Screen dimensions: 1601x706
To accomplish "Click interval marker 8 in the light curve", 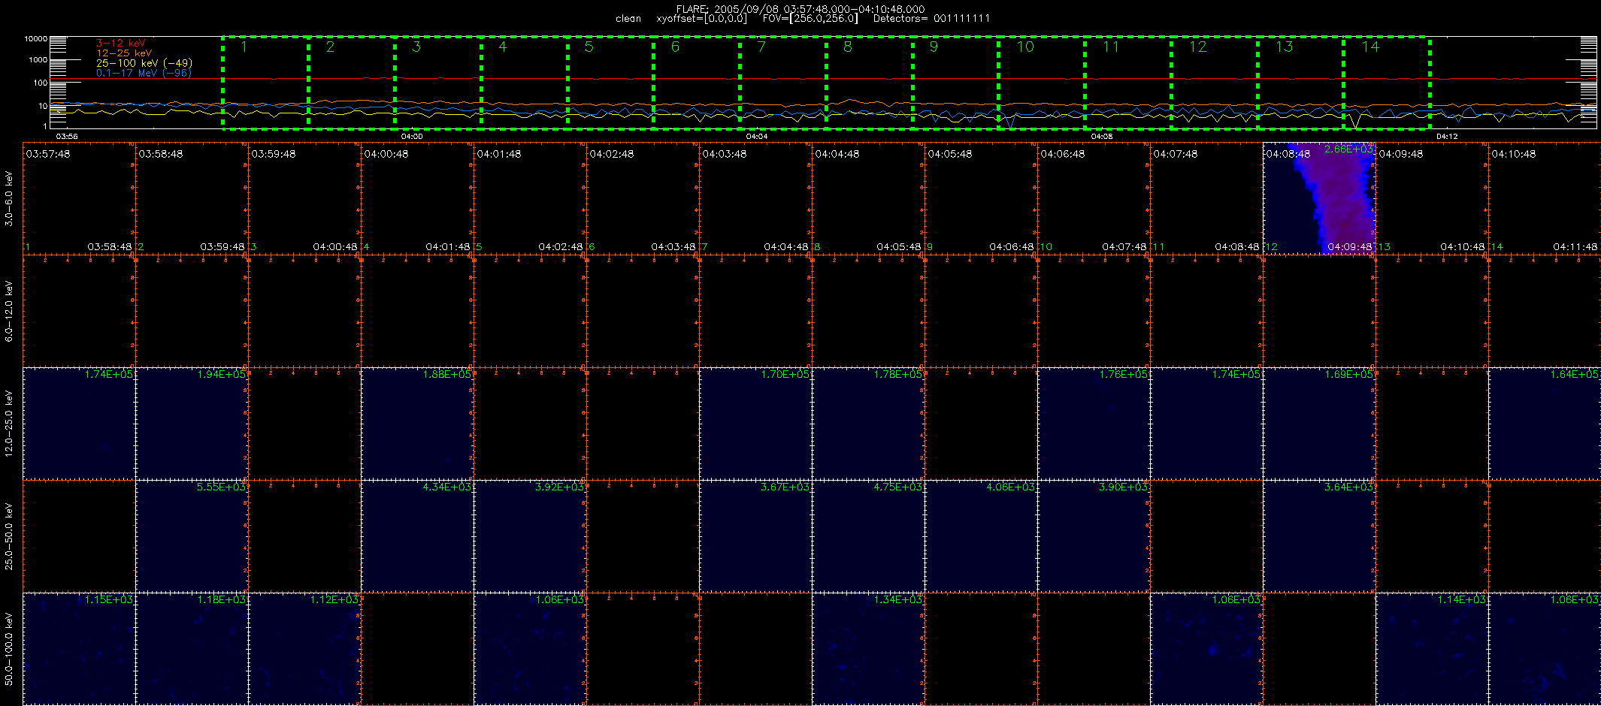I will 848,47.
